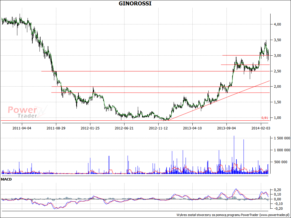Click the 1,50 price axis label
Viewport: 291px width, 218px height.
(x=277, y=102)
